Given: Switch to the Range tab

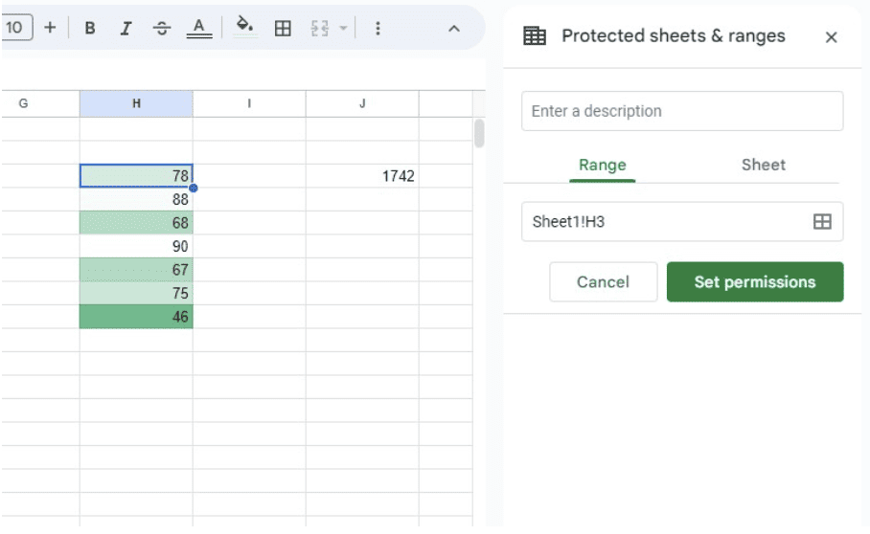Looking at the screenshot, I should coord(602,165).
